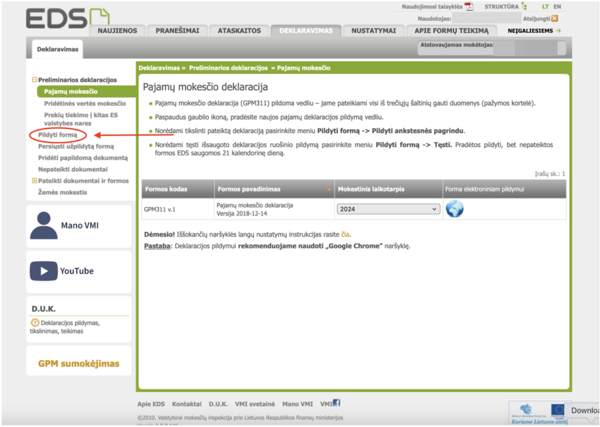Open Žemės mokestis in the sidebar

tap(63, 192)
